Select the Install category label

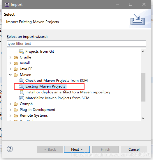(25, 63)
